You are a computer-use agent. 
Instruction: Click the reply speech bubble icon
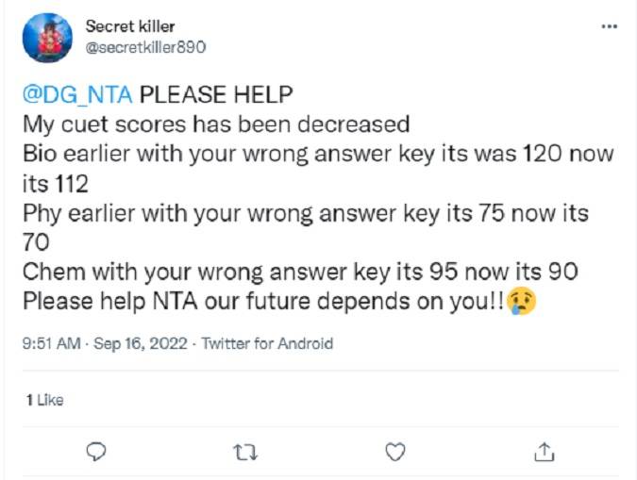click(96, 453)
